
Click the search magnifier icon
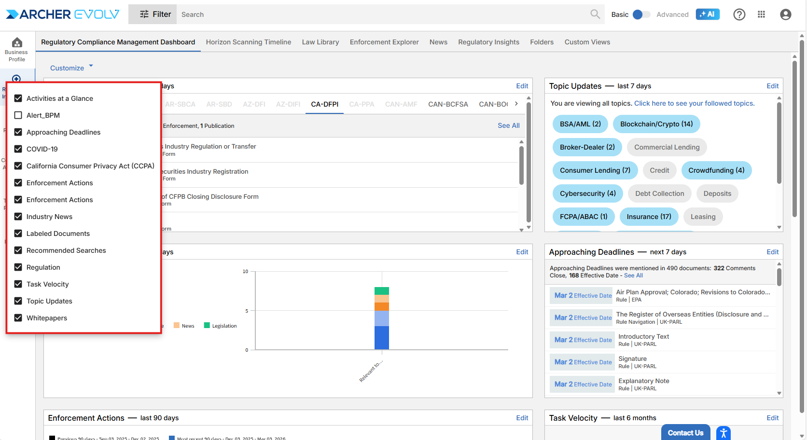tap(595, 14)
